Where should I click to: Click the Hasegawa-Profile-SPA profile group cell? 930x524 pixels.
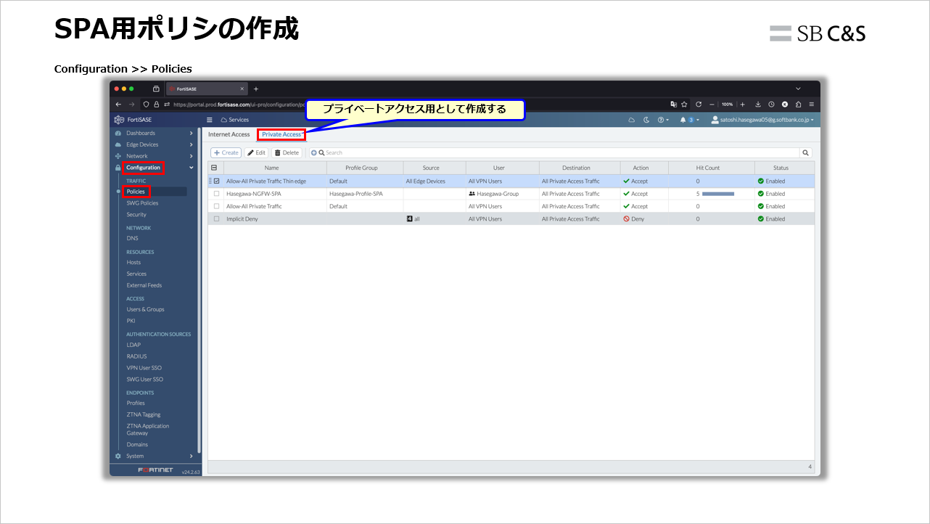pyautogui.click(x=355, y=194)
